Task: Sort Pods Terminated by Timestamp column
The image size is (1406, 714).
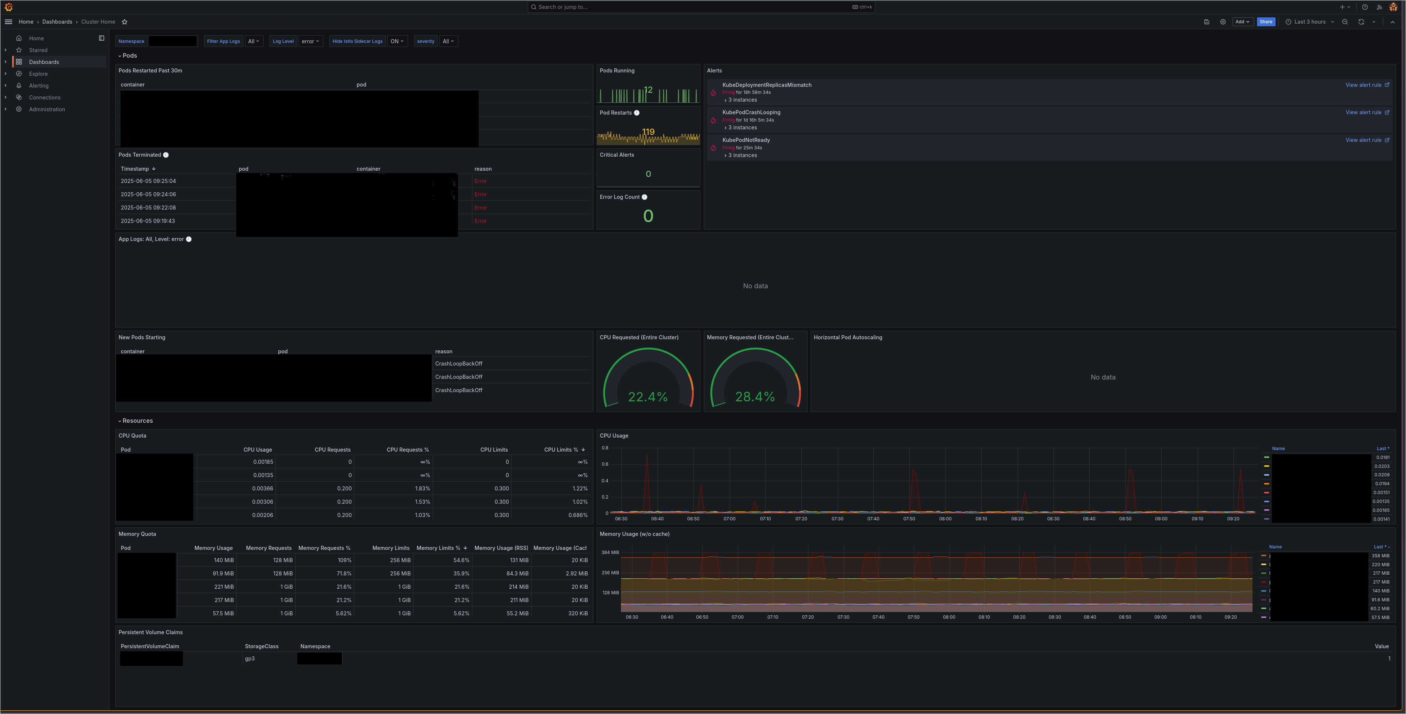Action: point(138,169)
